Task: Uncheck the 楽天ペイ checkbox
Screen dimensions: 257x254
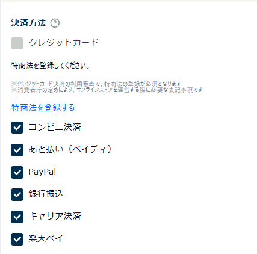Action: (x=17, y=239)
